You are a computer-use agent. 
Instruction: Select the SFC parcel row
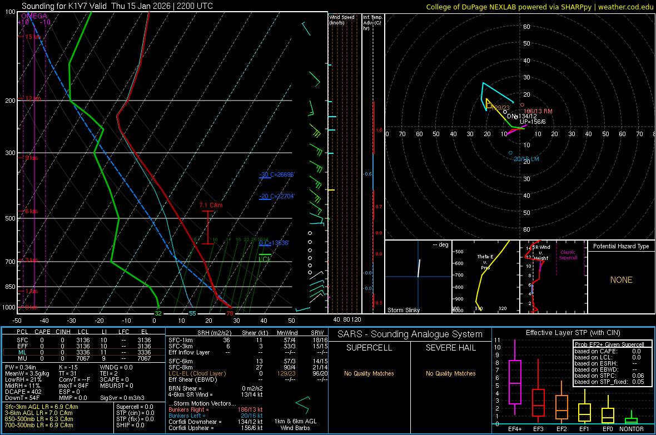(84, 340)
